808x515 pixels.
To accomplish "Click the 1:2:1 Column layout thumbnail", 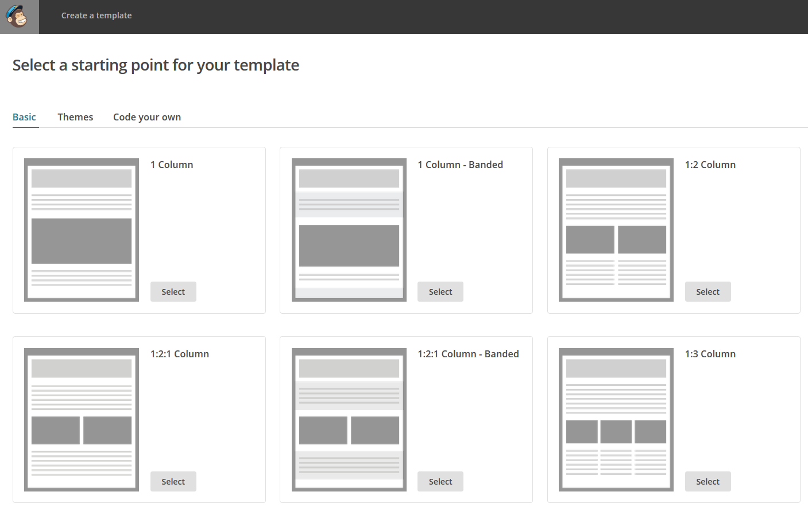I will point(82,420).
